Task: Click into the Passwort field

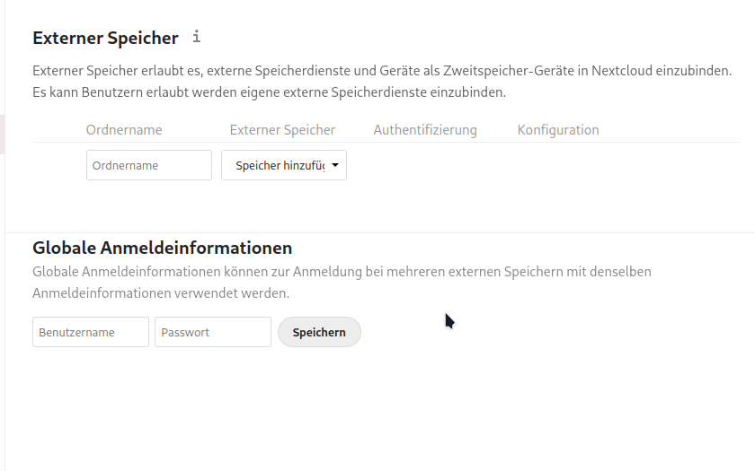Action: pos(213,332)
